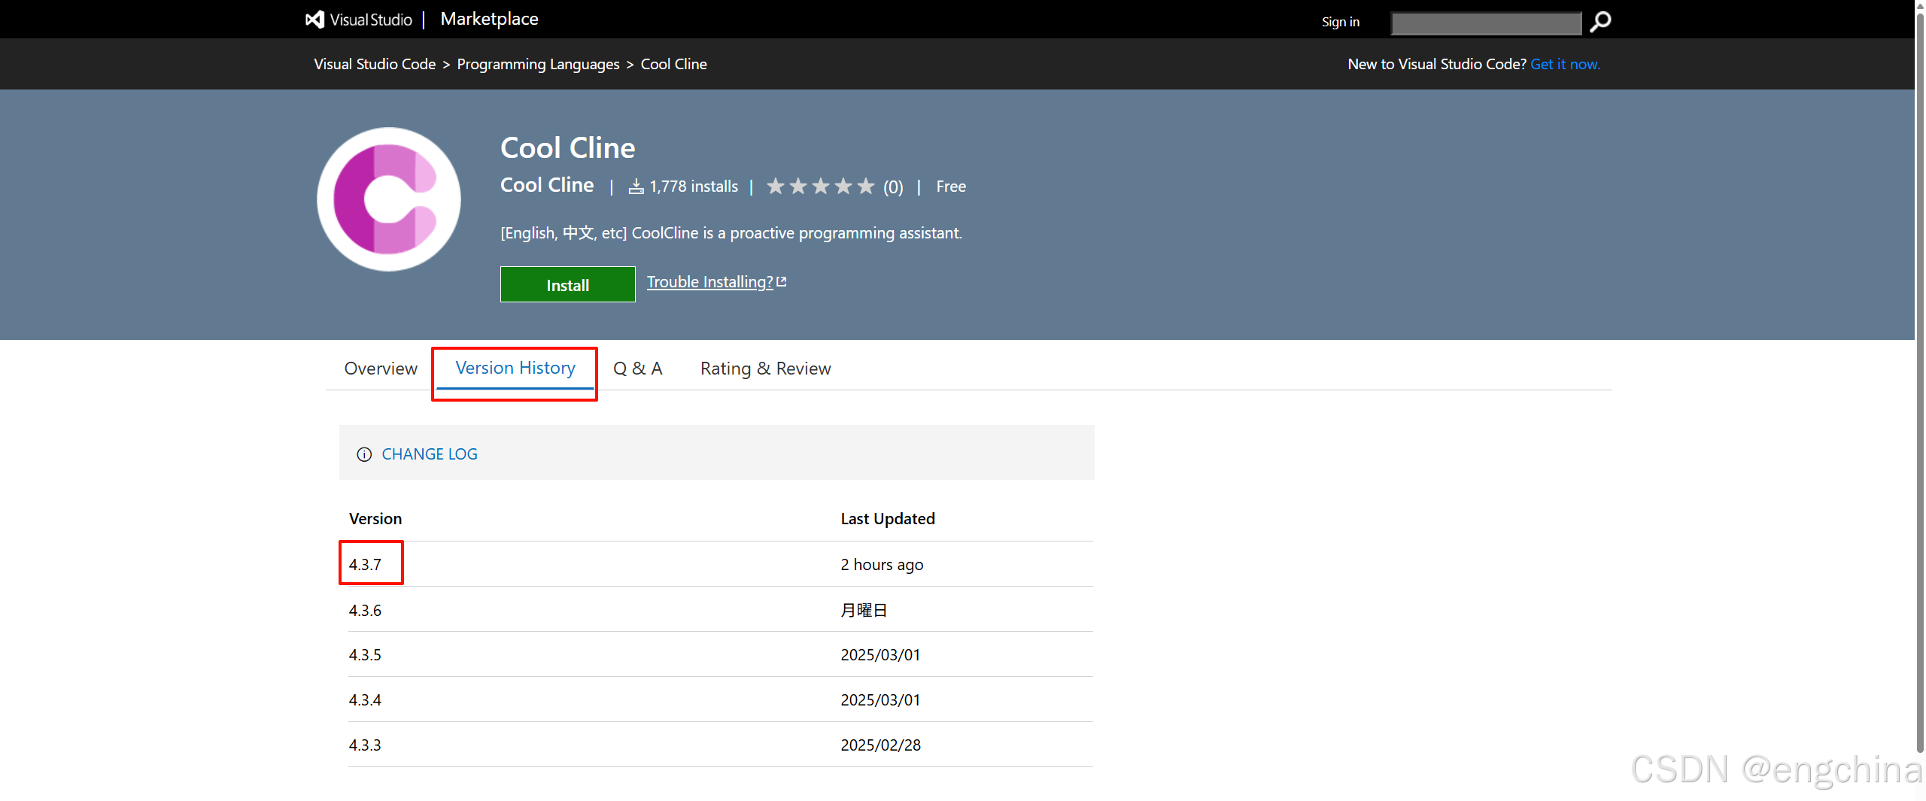
Task: Click the Version column header
Action: click(375, 519)
